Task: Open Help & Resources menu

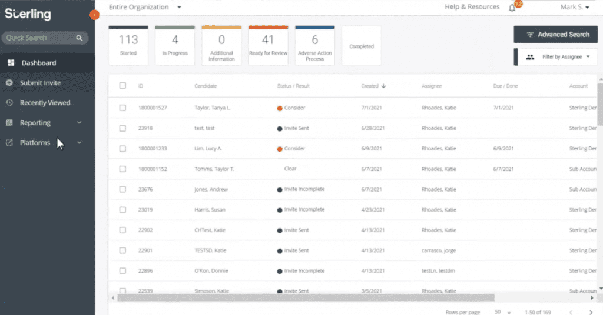Action: [x=472, y=7]
